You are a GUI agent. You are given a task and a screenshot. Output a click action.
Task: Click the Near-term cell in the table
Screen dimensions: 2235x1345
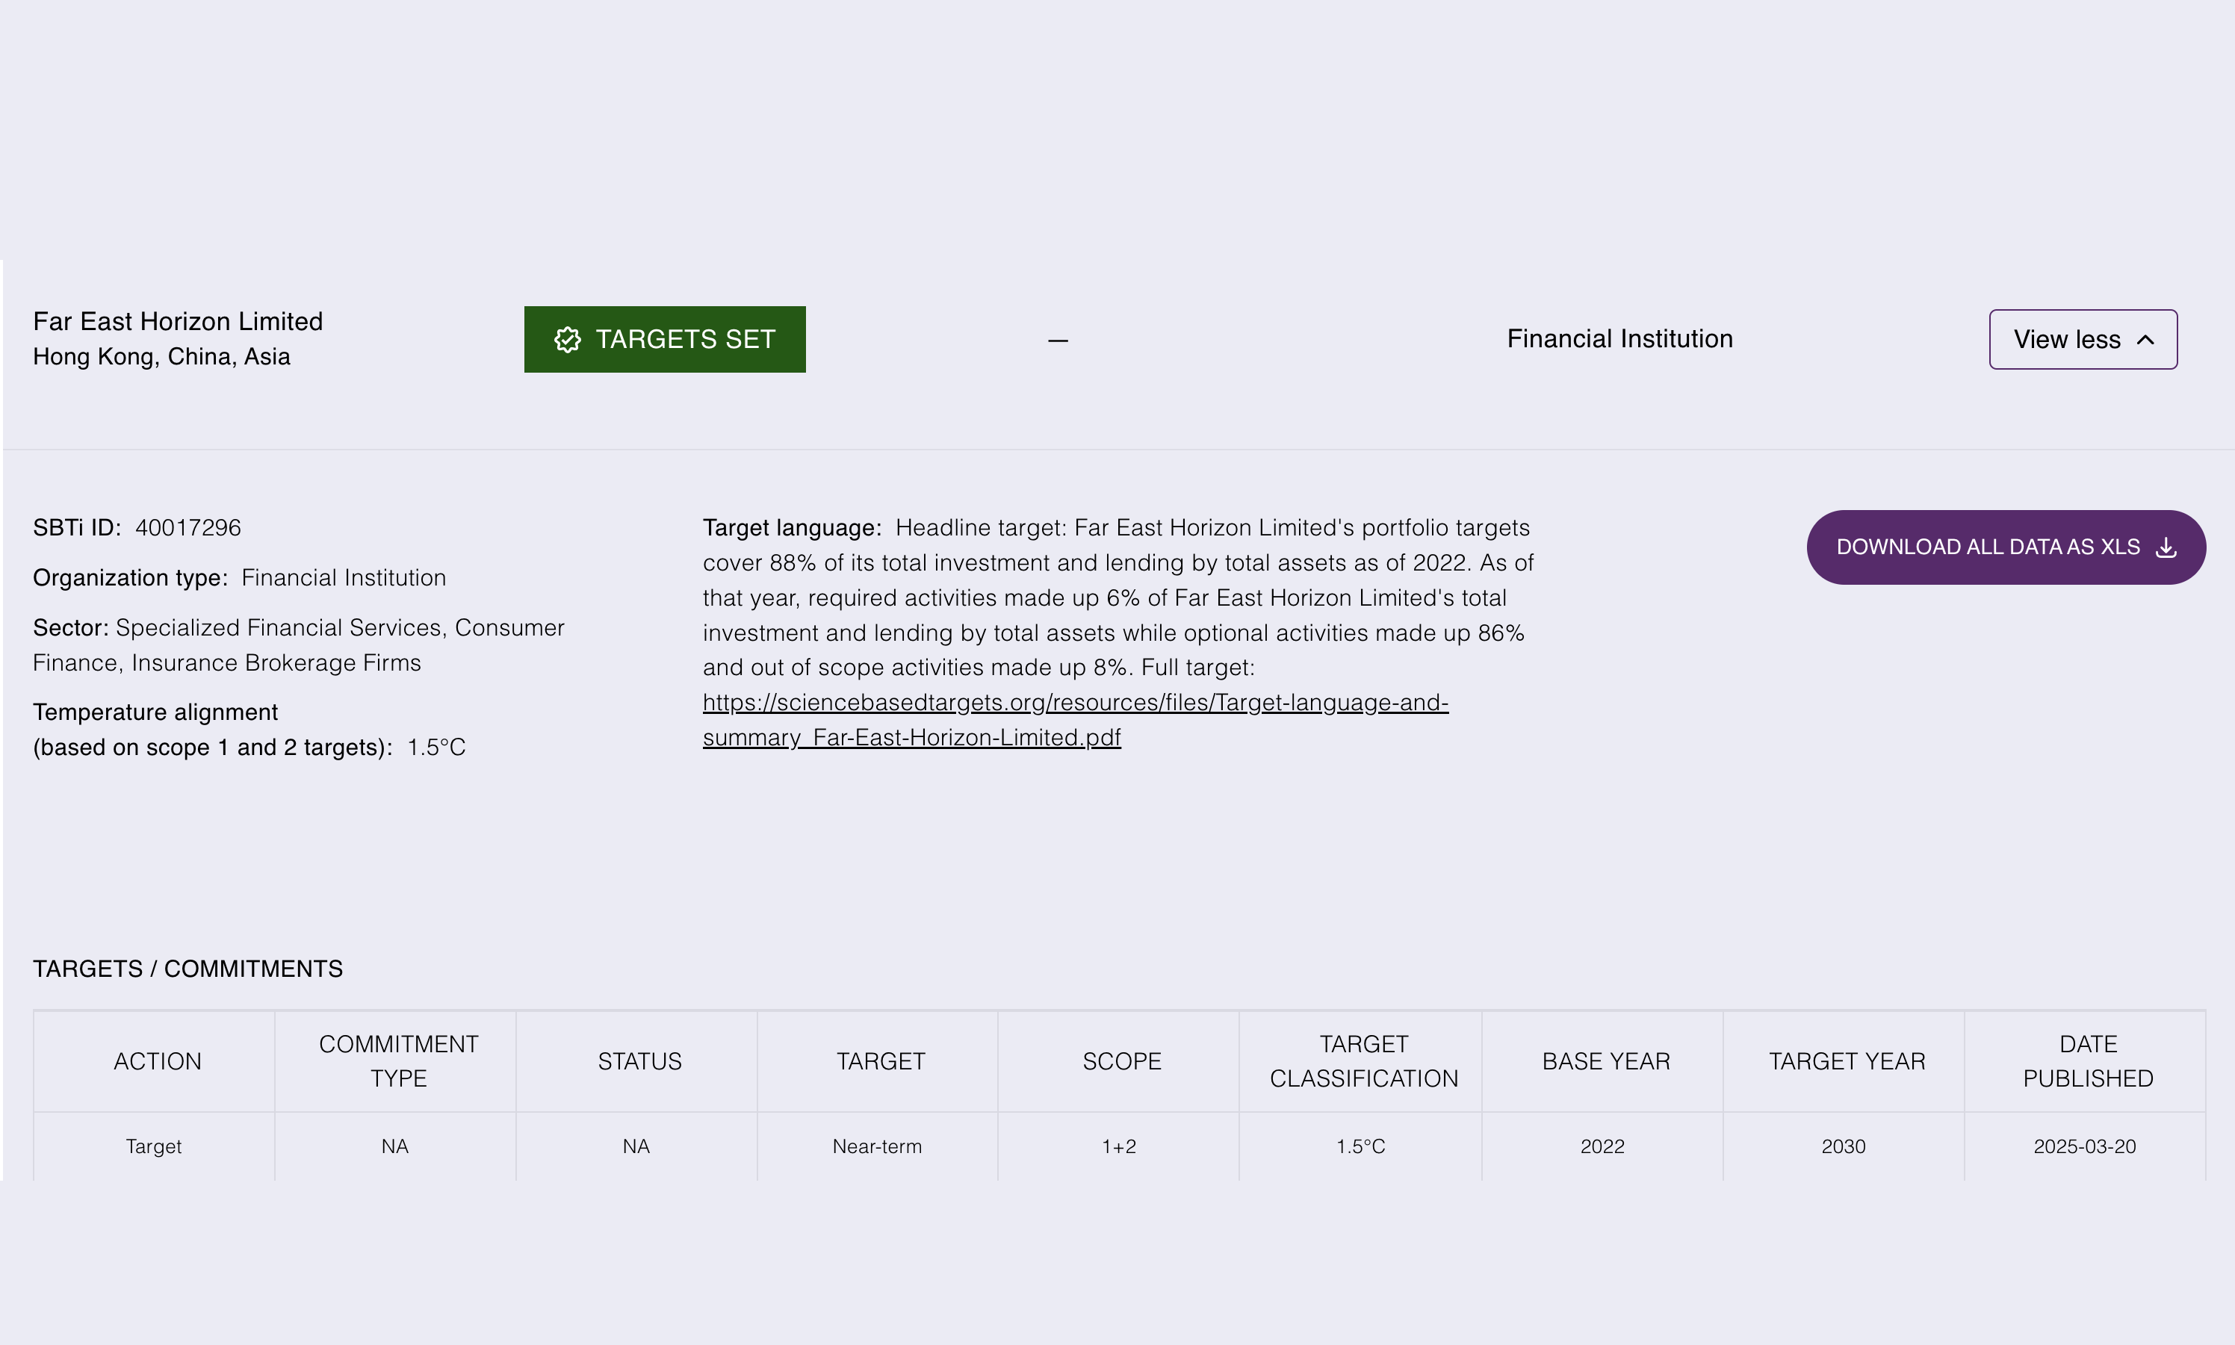pyautogui.click(x=876, y=1146)
